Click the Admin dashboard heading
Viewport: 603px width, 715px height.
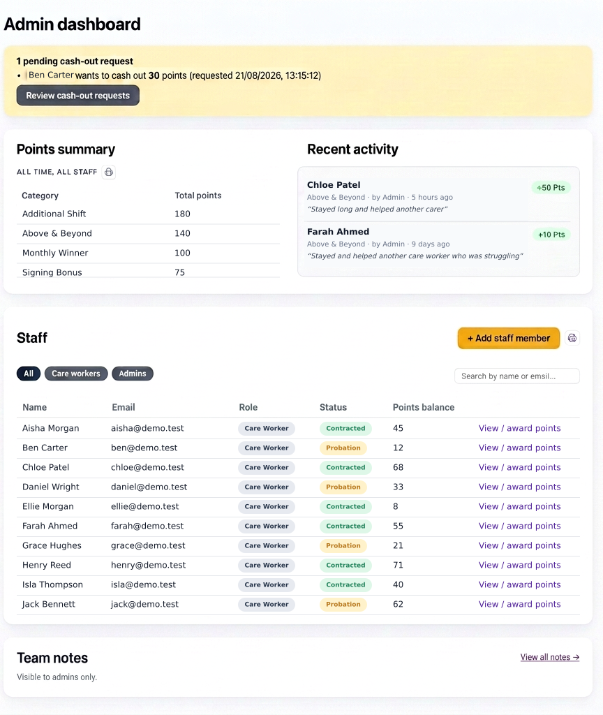73,24
